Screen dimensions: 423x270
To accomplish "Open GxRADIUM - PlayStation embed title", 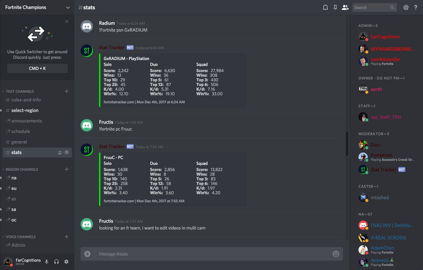I will [x=127, y=59].
